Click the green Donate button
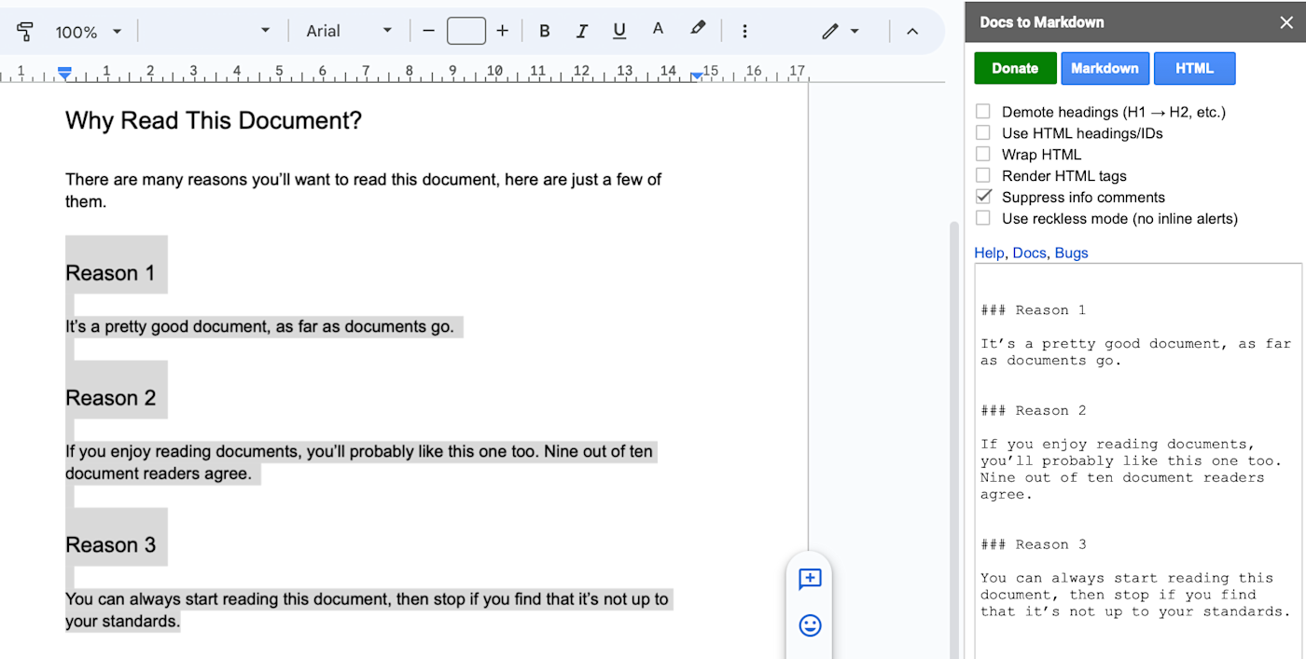Image resolution: width=1306 pixels, height=659 pixels. pyautogui.click(x=1015, y=68)
